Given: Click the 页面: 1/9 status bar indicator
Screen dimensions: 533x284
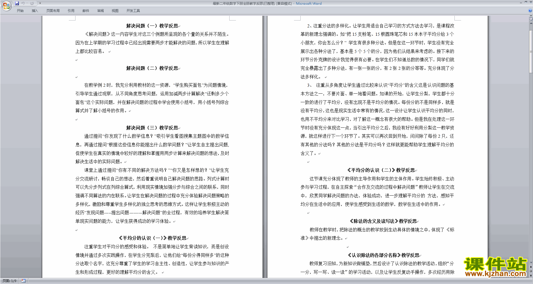Looking at the screenshot, I should pos(9,281).
